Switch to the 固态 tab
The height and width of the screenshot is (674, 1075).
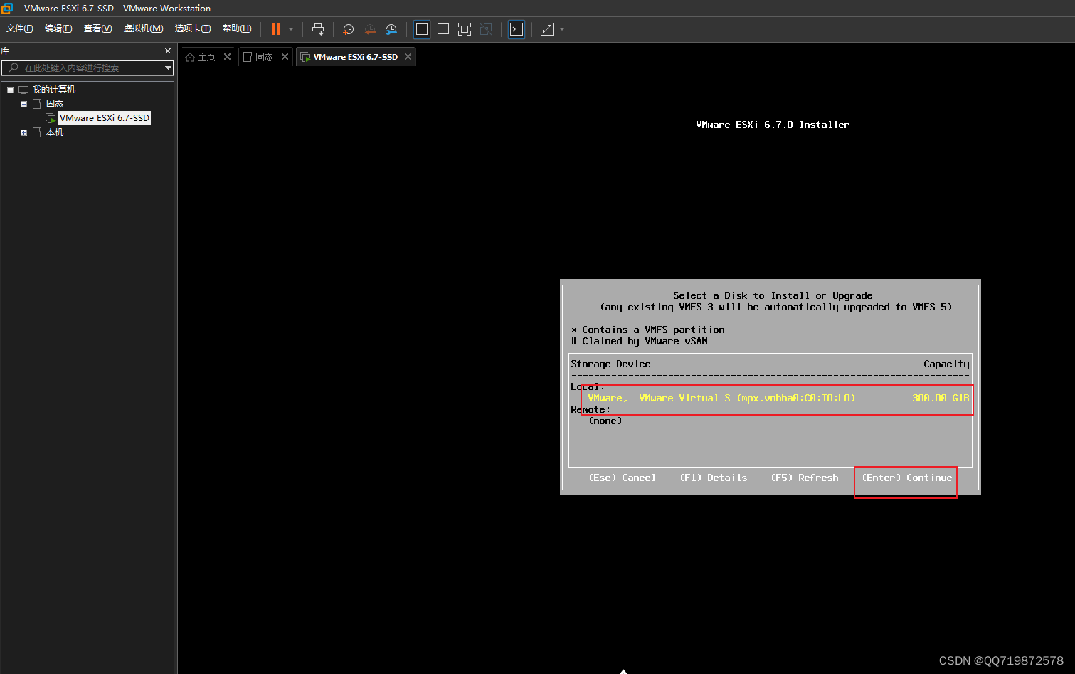tap(264, 57)
